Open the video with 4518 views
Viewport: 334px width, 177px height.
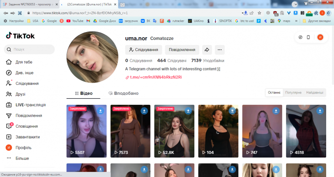coord(306,131)
